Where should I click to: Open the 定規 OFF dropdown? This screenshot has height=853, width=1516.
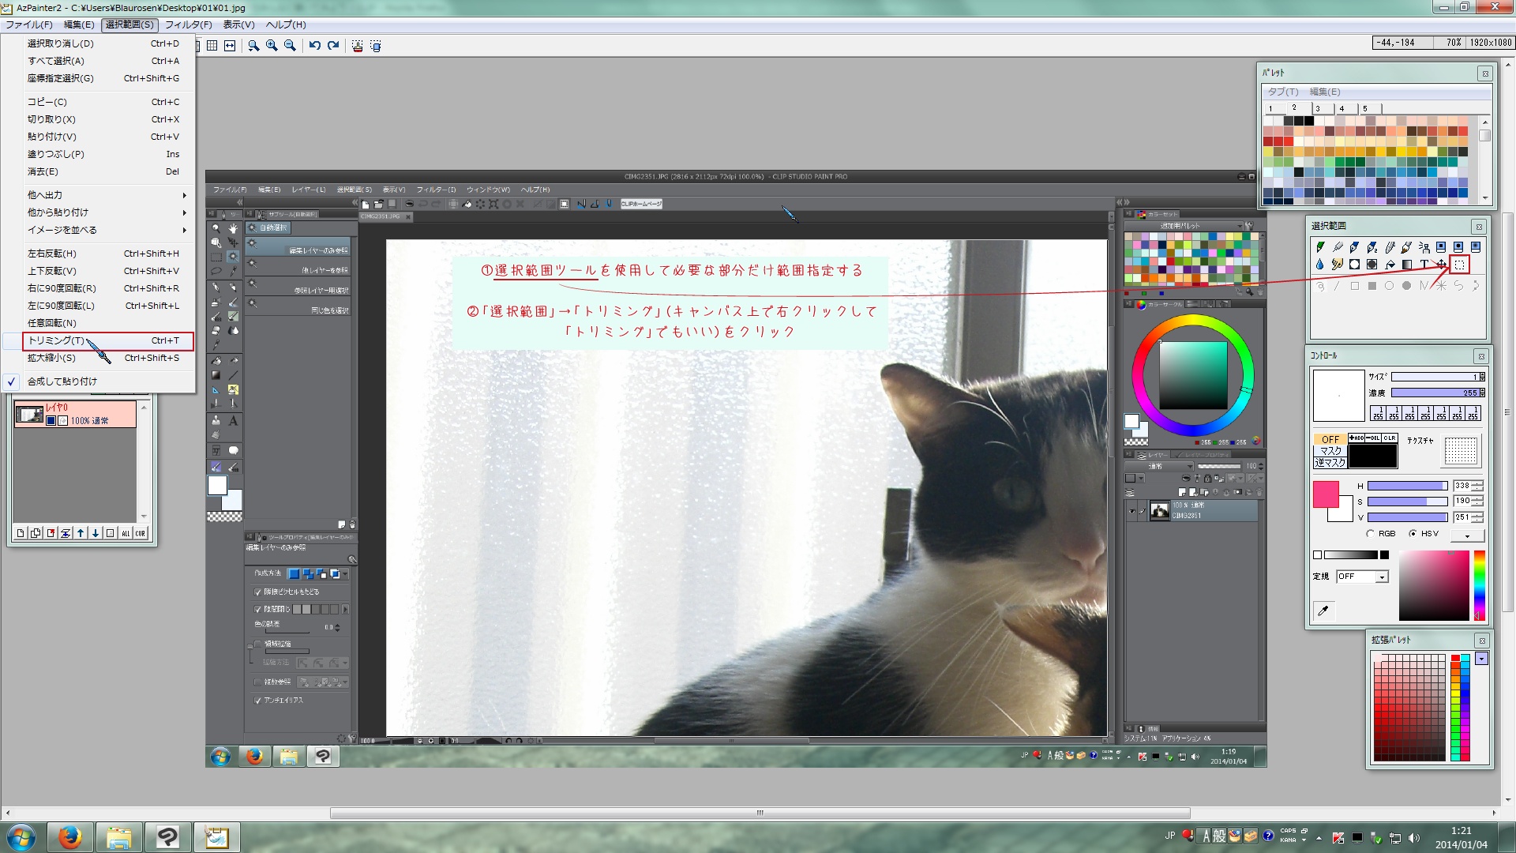[x=1382, y=577]
